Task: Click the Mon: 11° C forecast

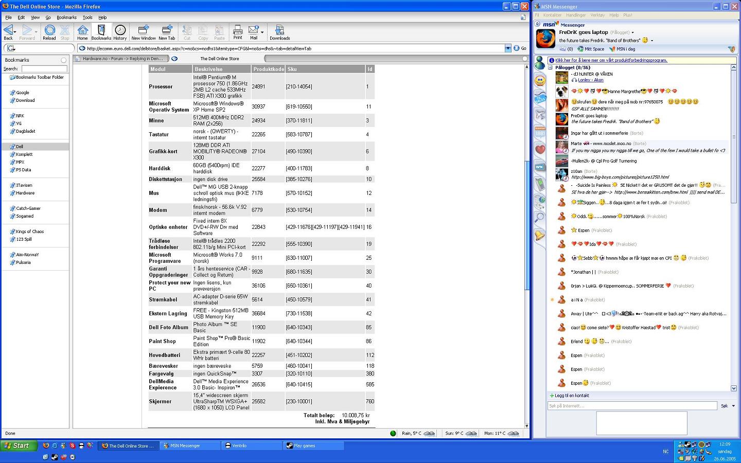Action: point(502,433)
